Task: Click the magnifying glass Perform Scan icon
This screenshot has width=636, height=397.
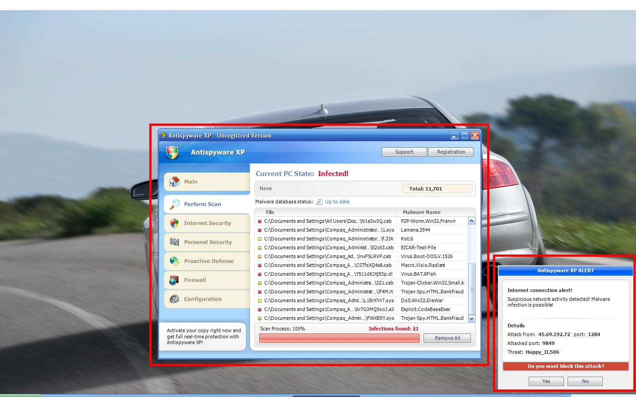Action: tap(174, 204)
